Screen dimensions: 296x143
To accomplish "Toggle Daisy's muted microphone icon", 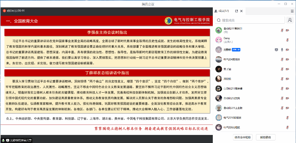I will click(287, 40).
